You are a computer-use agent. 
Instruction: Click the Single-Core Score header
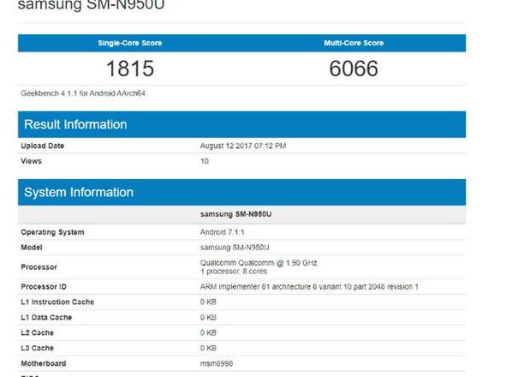click(130, 43)
